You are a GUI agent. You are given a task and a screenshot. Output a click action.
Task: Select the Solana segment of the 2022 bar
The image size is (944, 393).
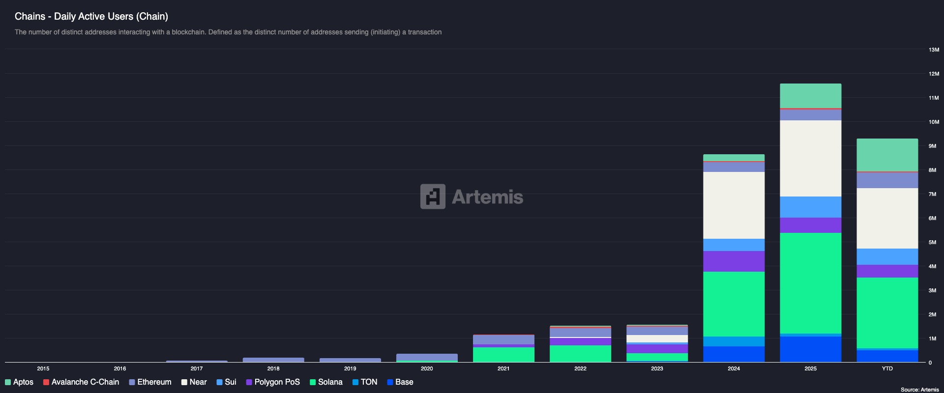581,354
